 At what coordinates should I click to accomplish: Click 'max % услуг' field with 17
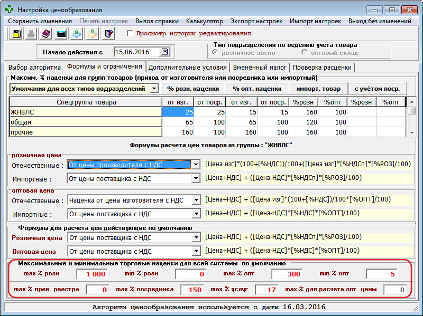[x=266, y=290]
